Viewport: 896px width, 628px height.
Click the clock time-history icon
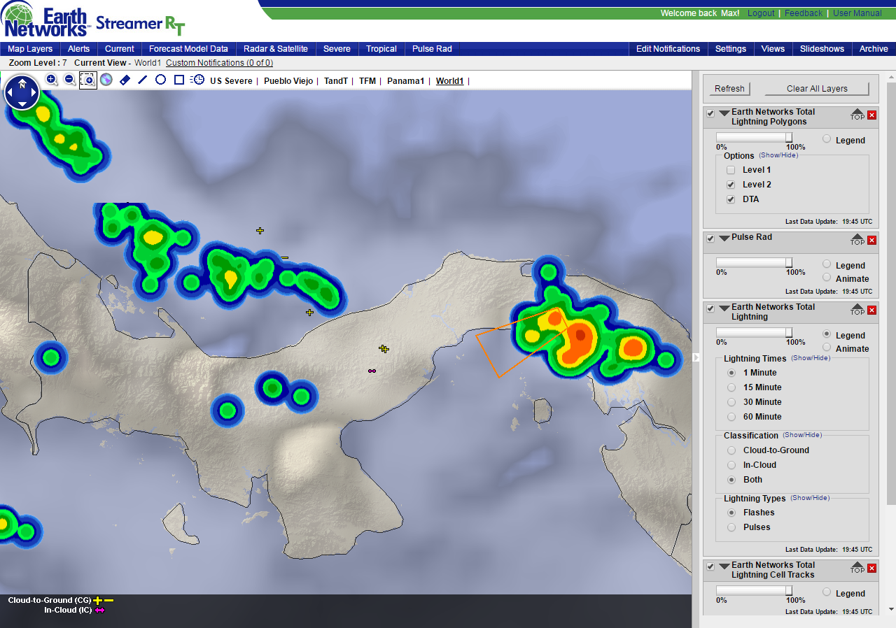coord(197,80)
